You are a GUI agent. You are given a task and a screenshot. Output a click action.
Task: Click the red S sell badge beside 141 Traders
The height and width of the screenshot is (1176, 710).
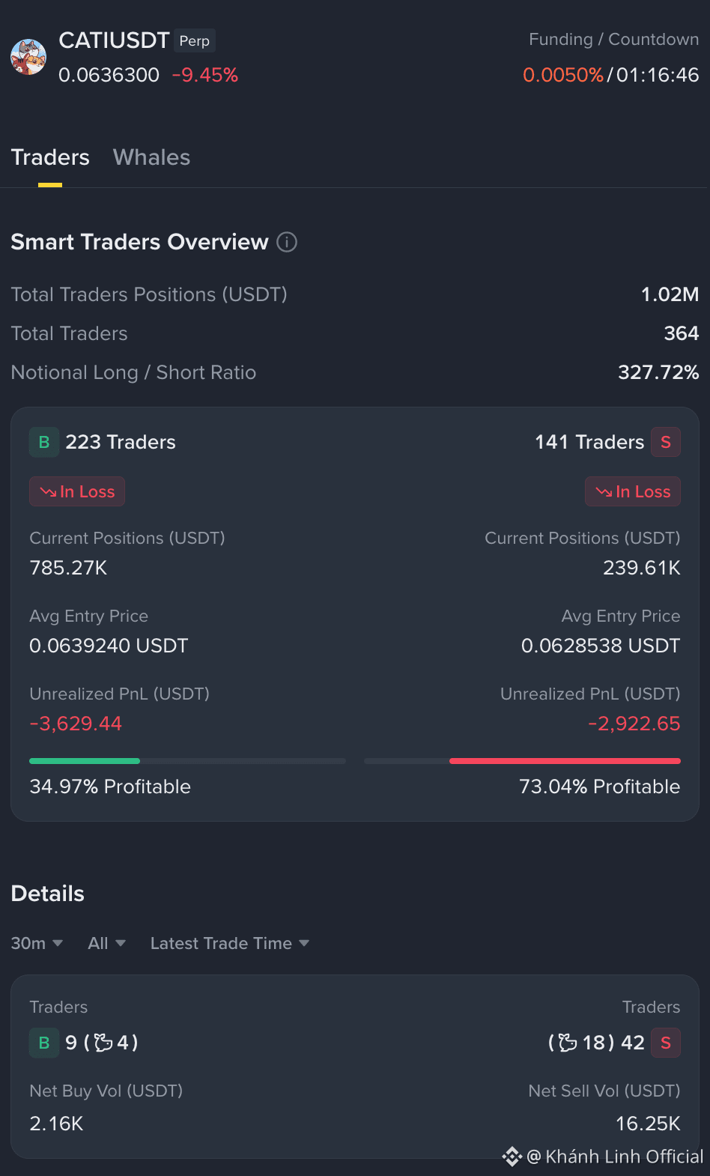666,442
